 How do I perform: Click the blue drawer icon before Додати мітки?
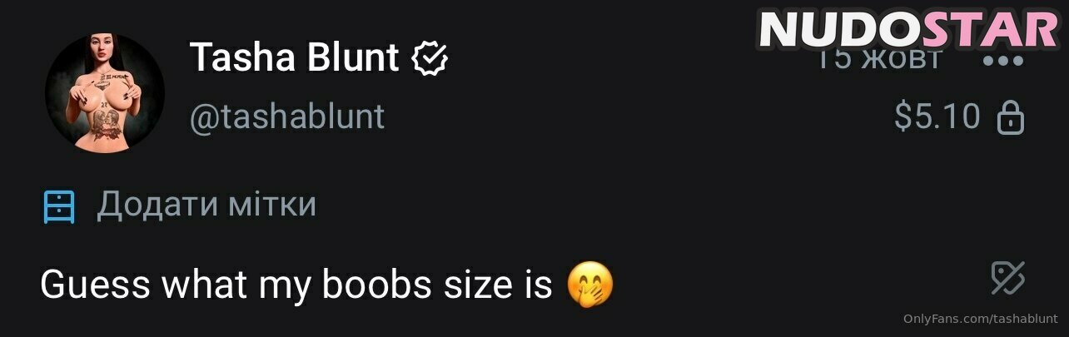(x=59, y=206)
